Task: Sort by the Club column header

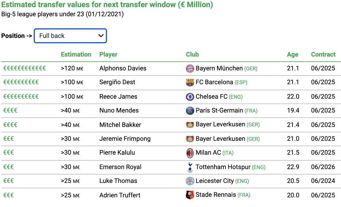Action: [192, 54]
